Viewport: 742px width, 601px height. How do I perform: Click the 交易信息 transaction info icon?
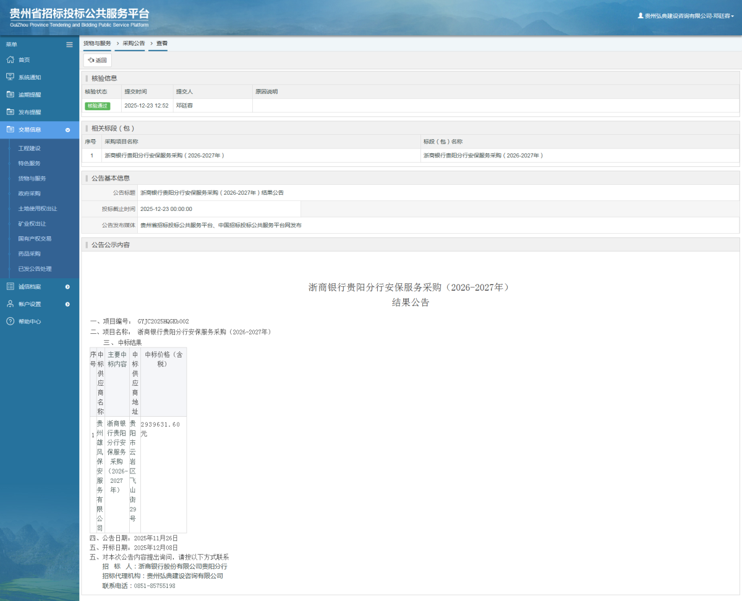point(9,129)
